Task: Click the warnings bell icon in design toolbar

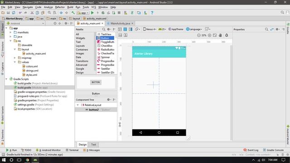Action: pos(227,35)
